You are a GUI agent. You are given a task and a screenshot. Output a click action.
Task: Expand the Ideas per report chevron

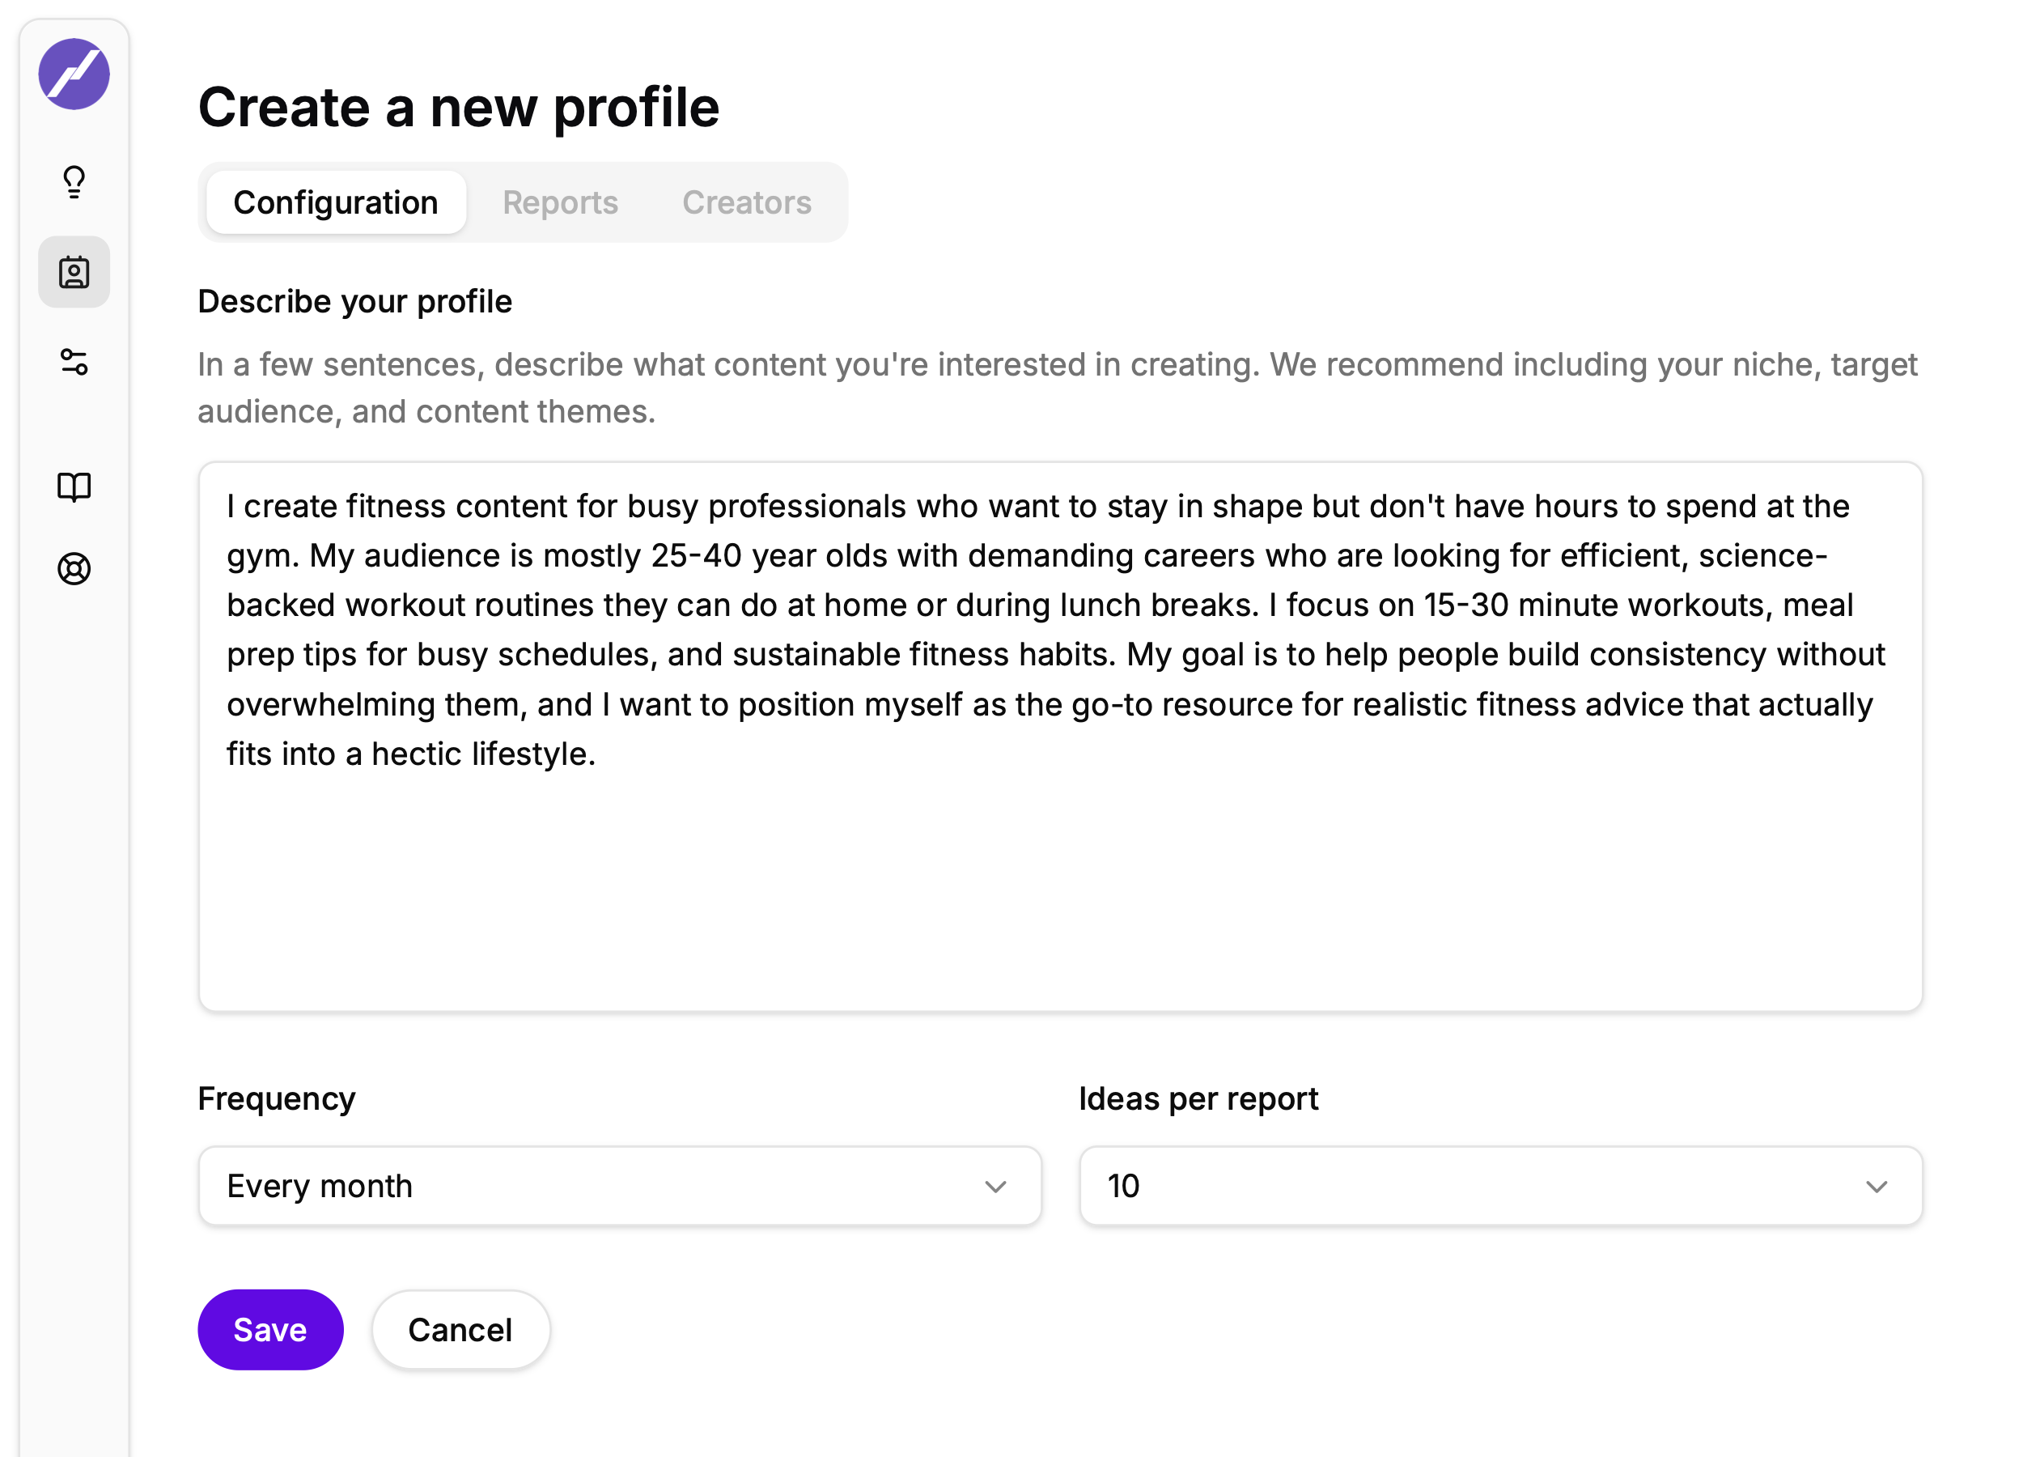coord(1876,1187)
